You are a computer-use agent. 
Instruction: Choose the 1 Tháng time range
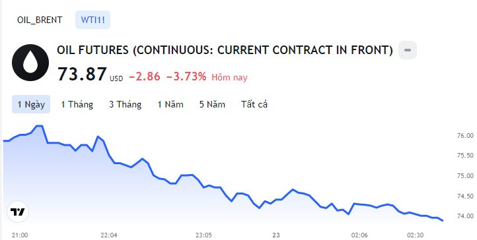[x=77, y=104]
